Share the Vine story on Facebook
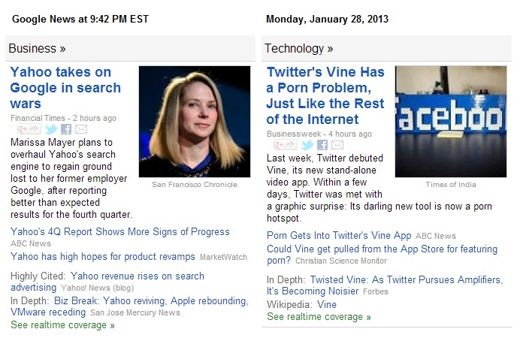The image size is (520, 338). coord(322,145)
